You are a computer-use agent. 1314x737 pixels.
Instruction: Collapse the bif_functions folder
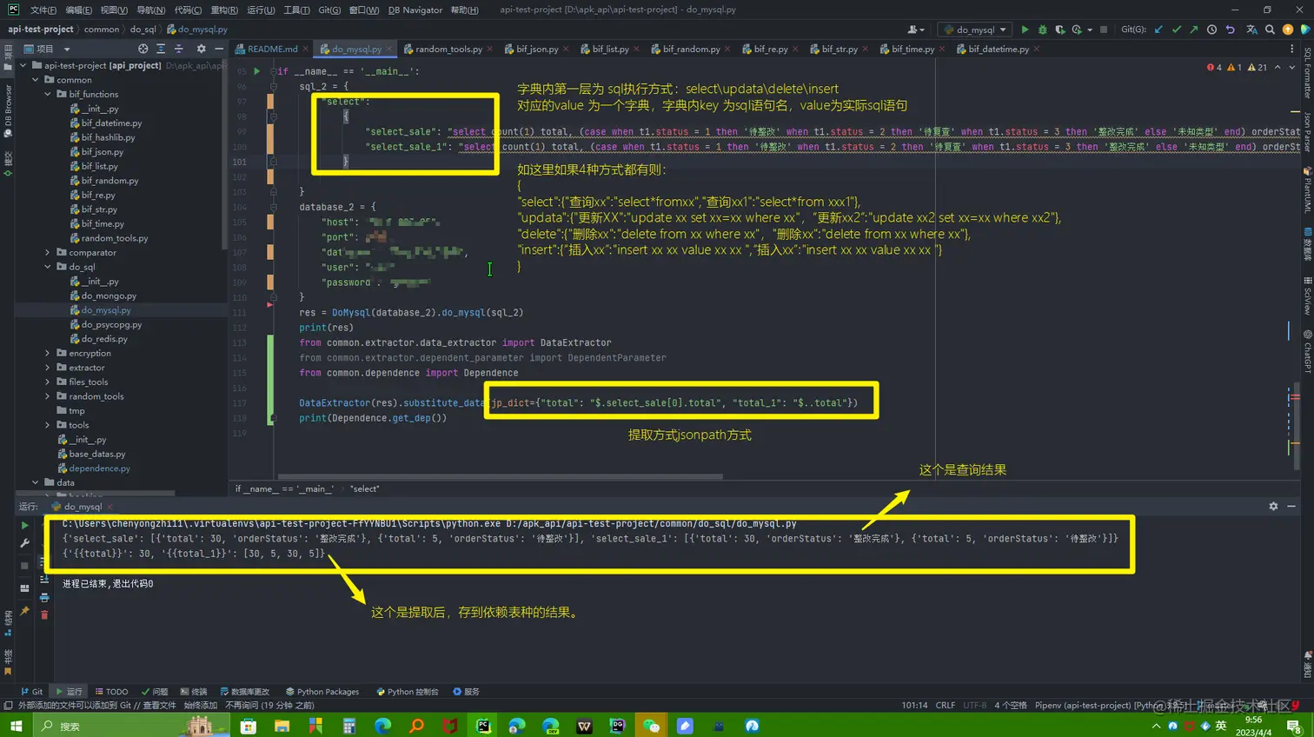click(x=48, y=94)
